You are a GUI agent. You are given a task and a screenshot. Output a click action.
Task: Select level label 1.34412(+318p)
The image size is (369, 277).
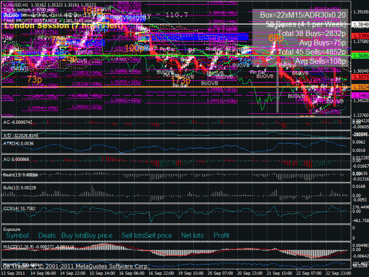[x=222, y=100]
